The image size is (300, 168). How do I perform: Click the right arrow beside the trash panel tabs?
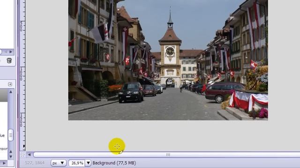click(x=11, y=52)
